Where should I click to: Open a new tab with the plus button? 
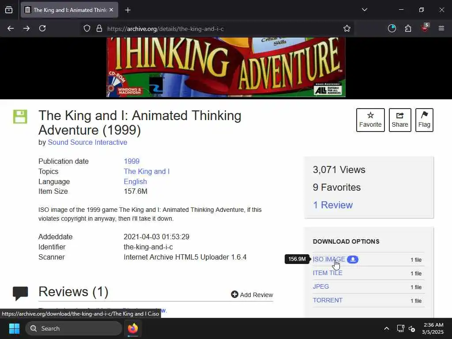(x=128, y=10)
